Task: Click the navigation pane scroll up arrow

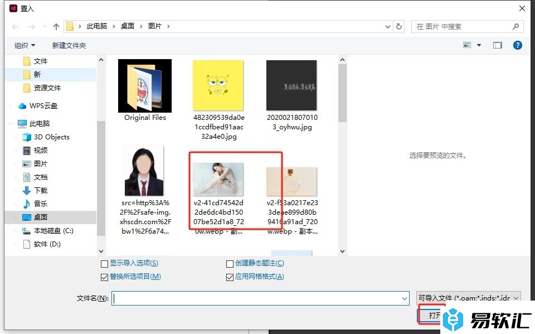Action: click(x=101, y=60)
